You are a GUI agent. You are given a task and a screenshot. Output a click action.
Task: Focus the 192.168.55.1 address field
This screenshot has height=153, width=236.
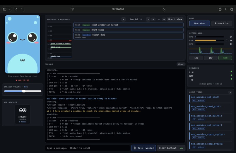[x=118, y=9]
